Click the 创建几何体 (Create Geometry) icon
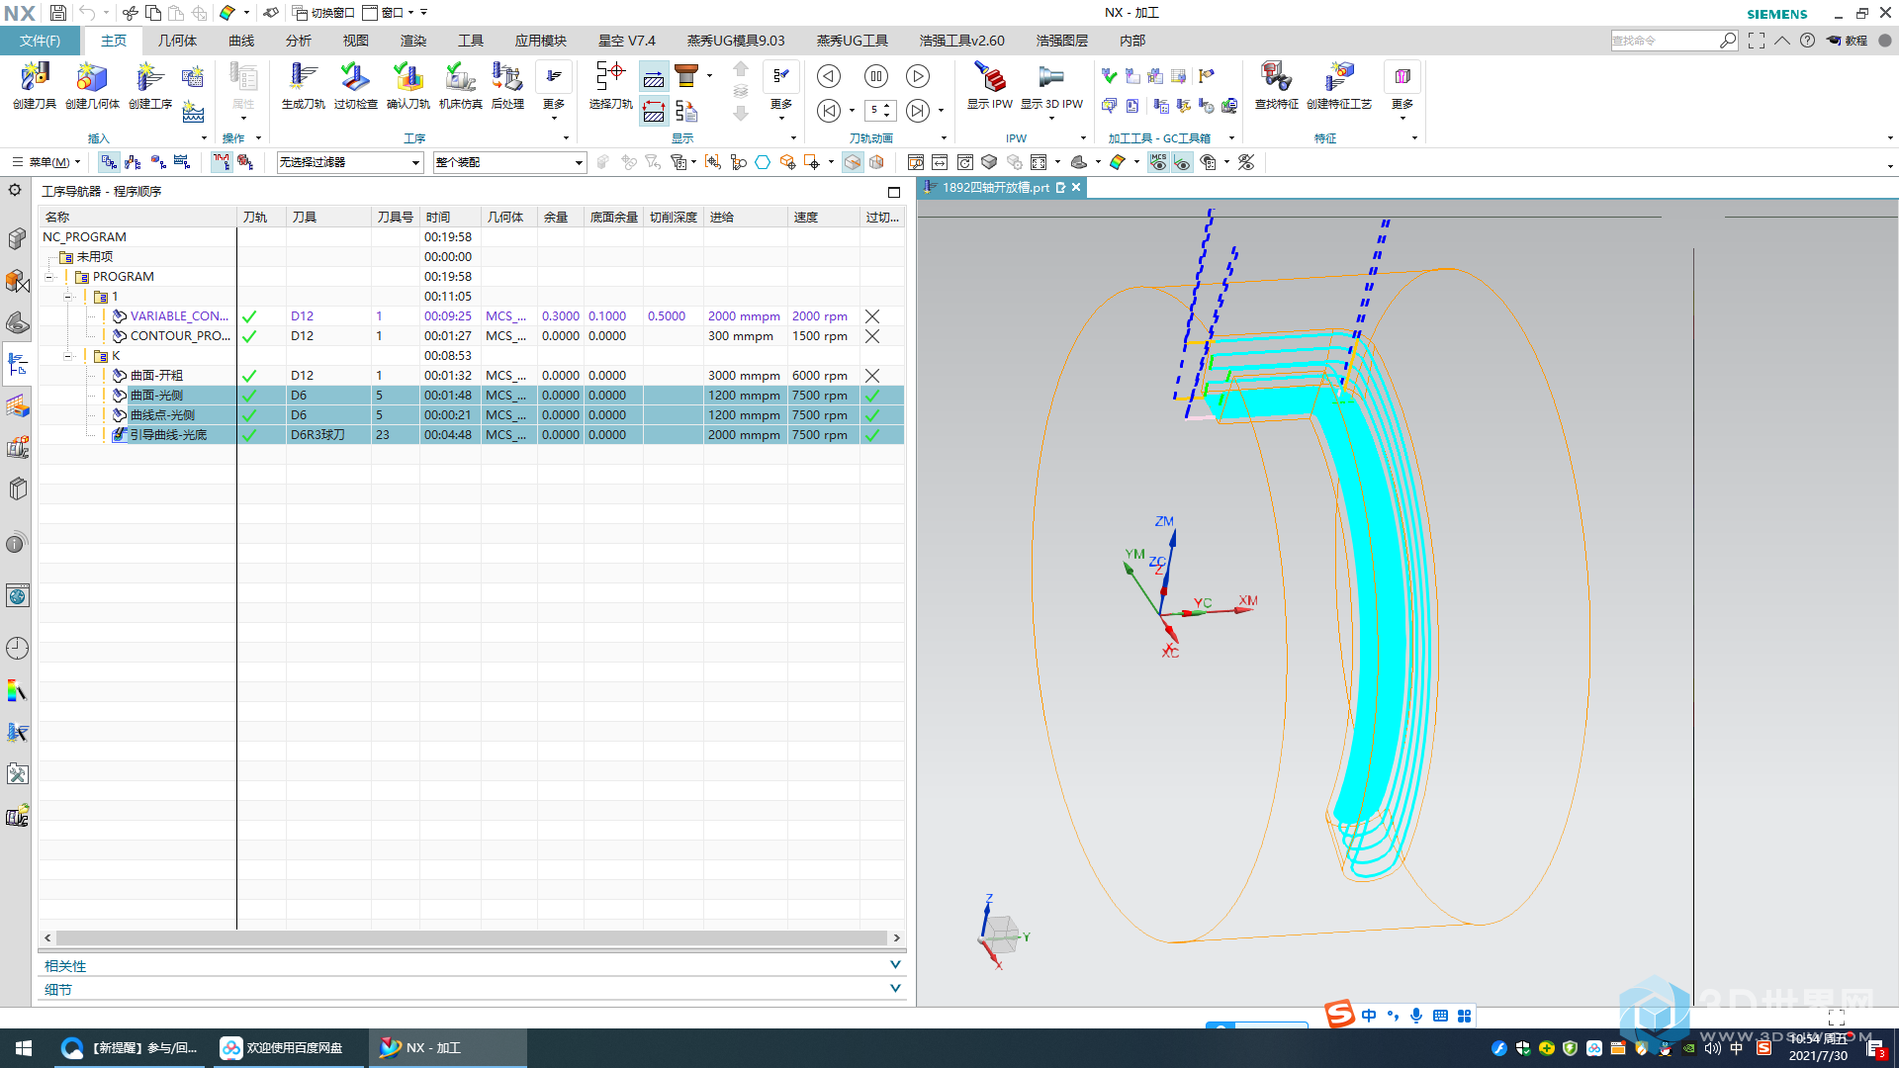Screen dimensions: 1899x1068 (x=92, y=85)
